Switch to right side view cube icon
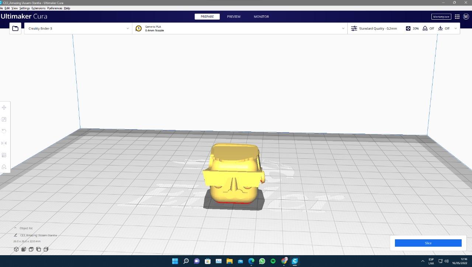The height and width of the screenshot is (267, 472). (x=46, y=249)
